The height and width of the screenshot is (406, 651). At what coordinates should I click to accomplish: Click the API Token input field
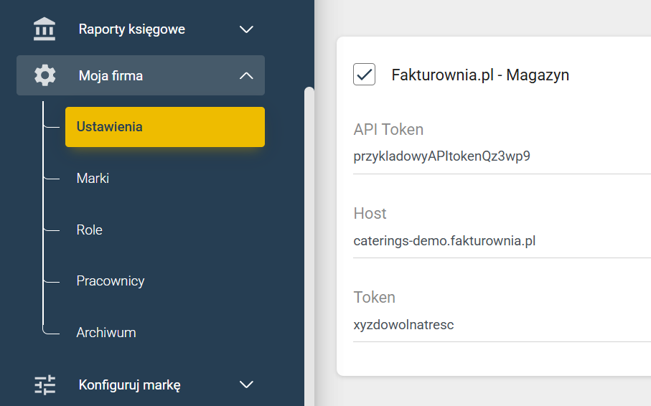[502, 156]
